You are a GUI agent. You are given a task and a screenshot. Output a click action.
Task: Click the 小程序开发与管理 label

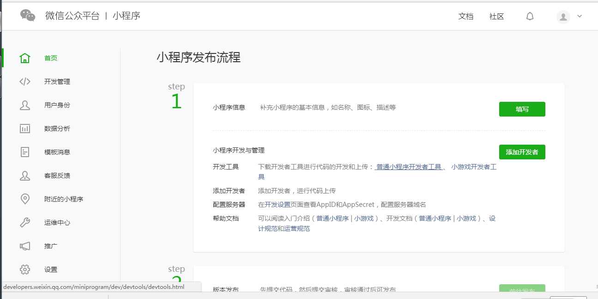(239, 150)
